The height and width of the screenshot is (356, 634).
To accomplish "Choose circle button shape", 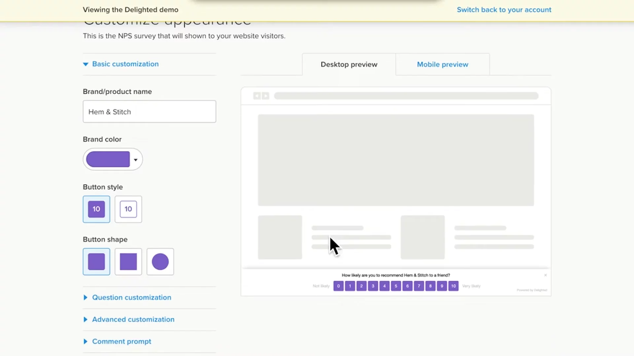I will point(160,262).
